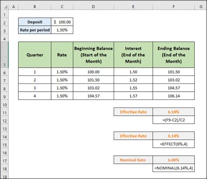Select the Quarter header cell

[35, 55]
